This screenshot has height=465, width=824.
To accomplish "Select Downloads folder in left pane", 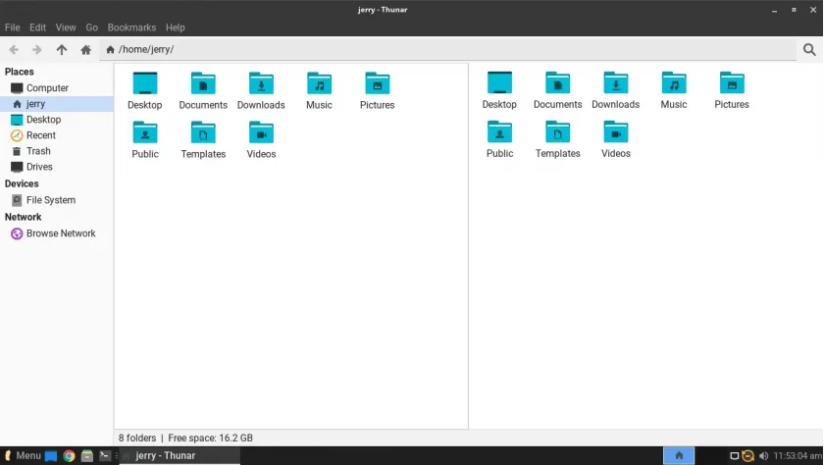I will click(261, 90).
